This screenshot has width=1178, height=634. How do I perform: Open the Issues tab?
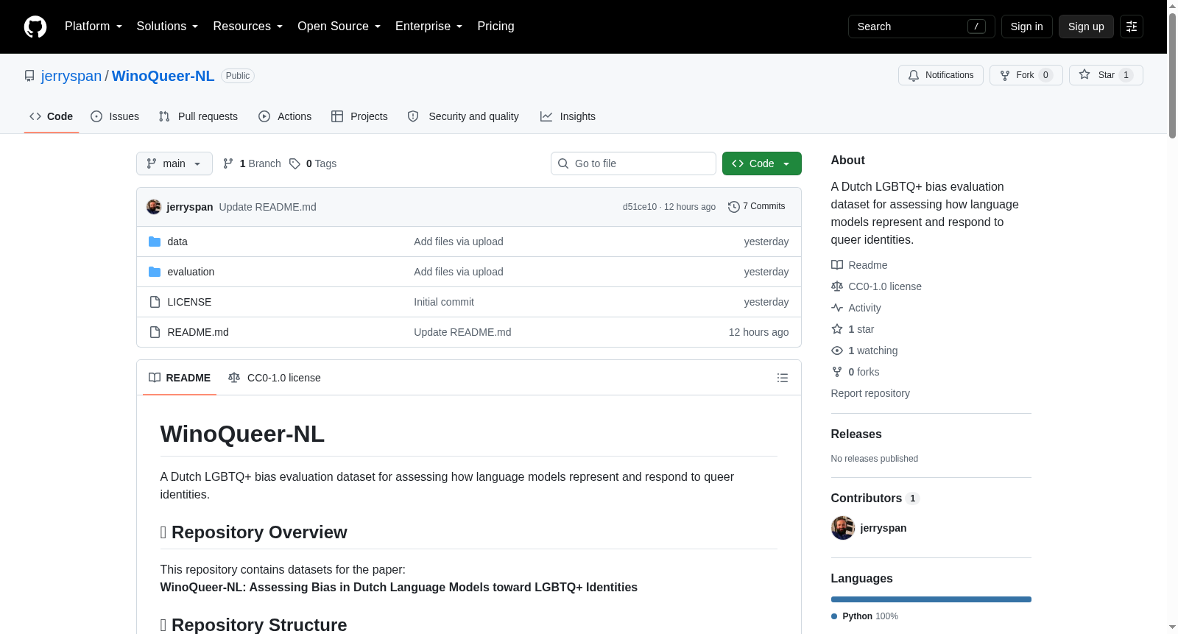[x=115, y=116]
